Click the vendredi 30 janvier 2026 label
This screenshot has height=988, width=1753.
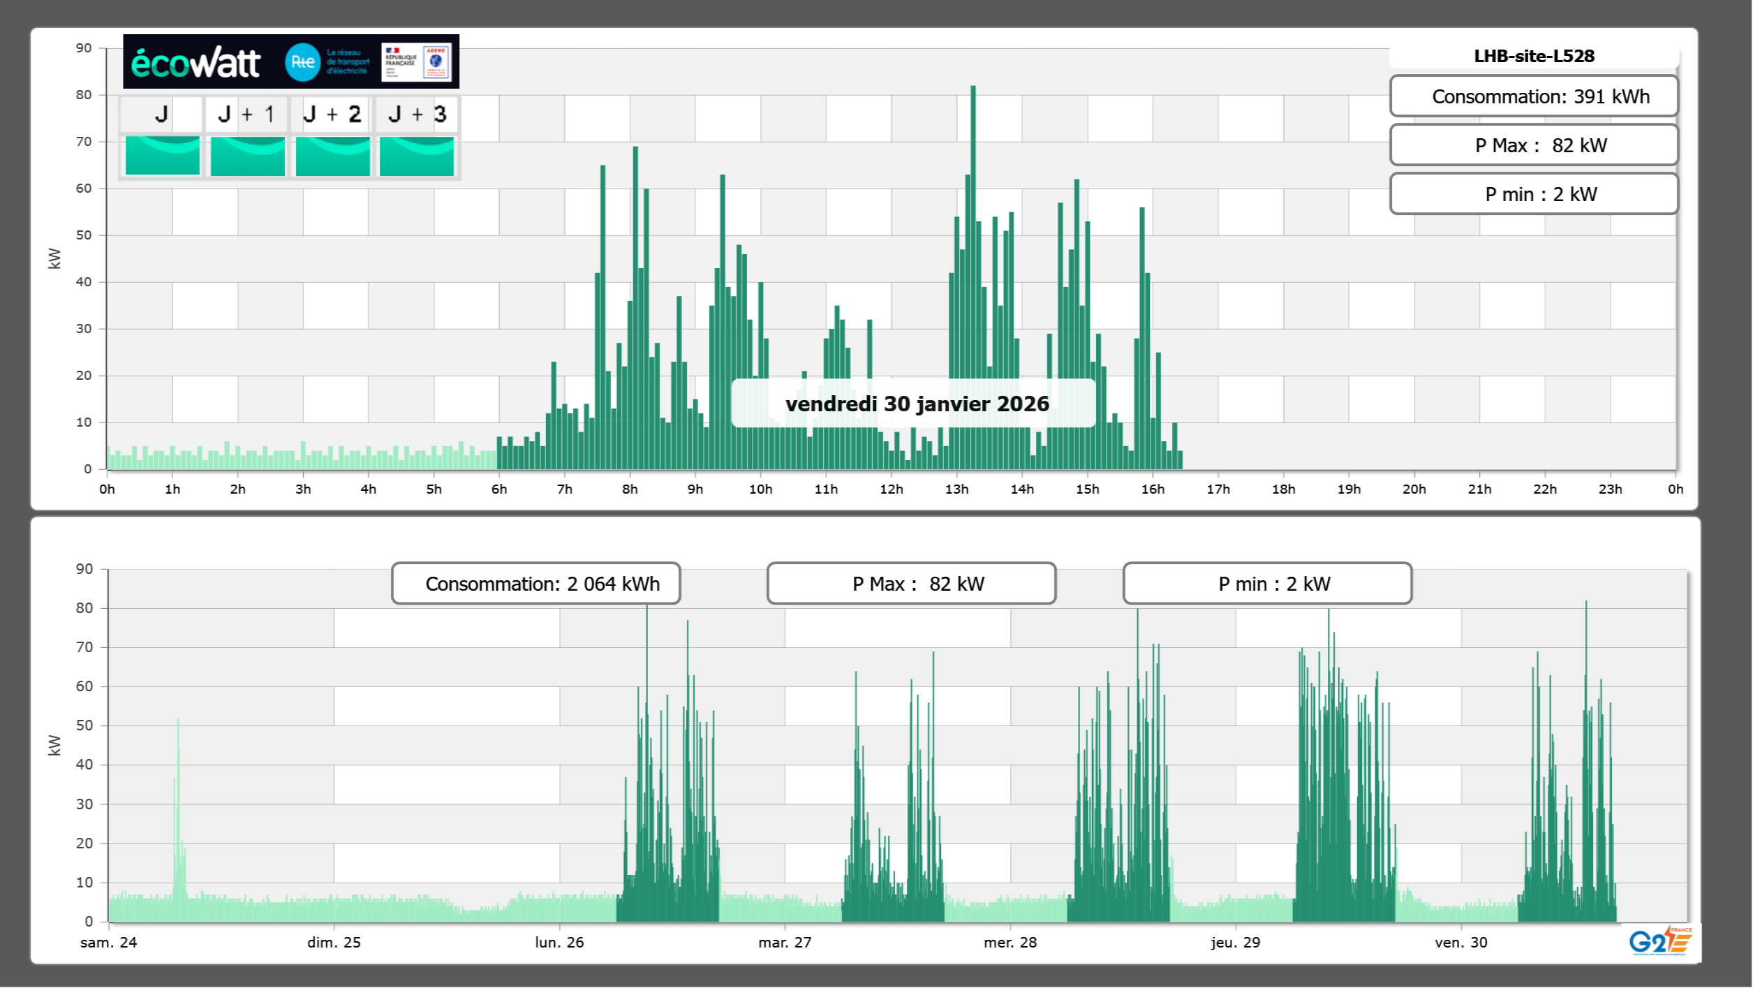click(x=917, y=404)
